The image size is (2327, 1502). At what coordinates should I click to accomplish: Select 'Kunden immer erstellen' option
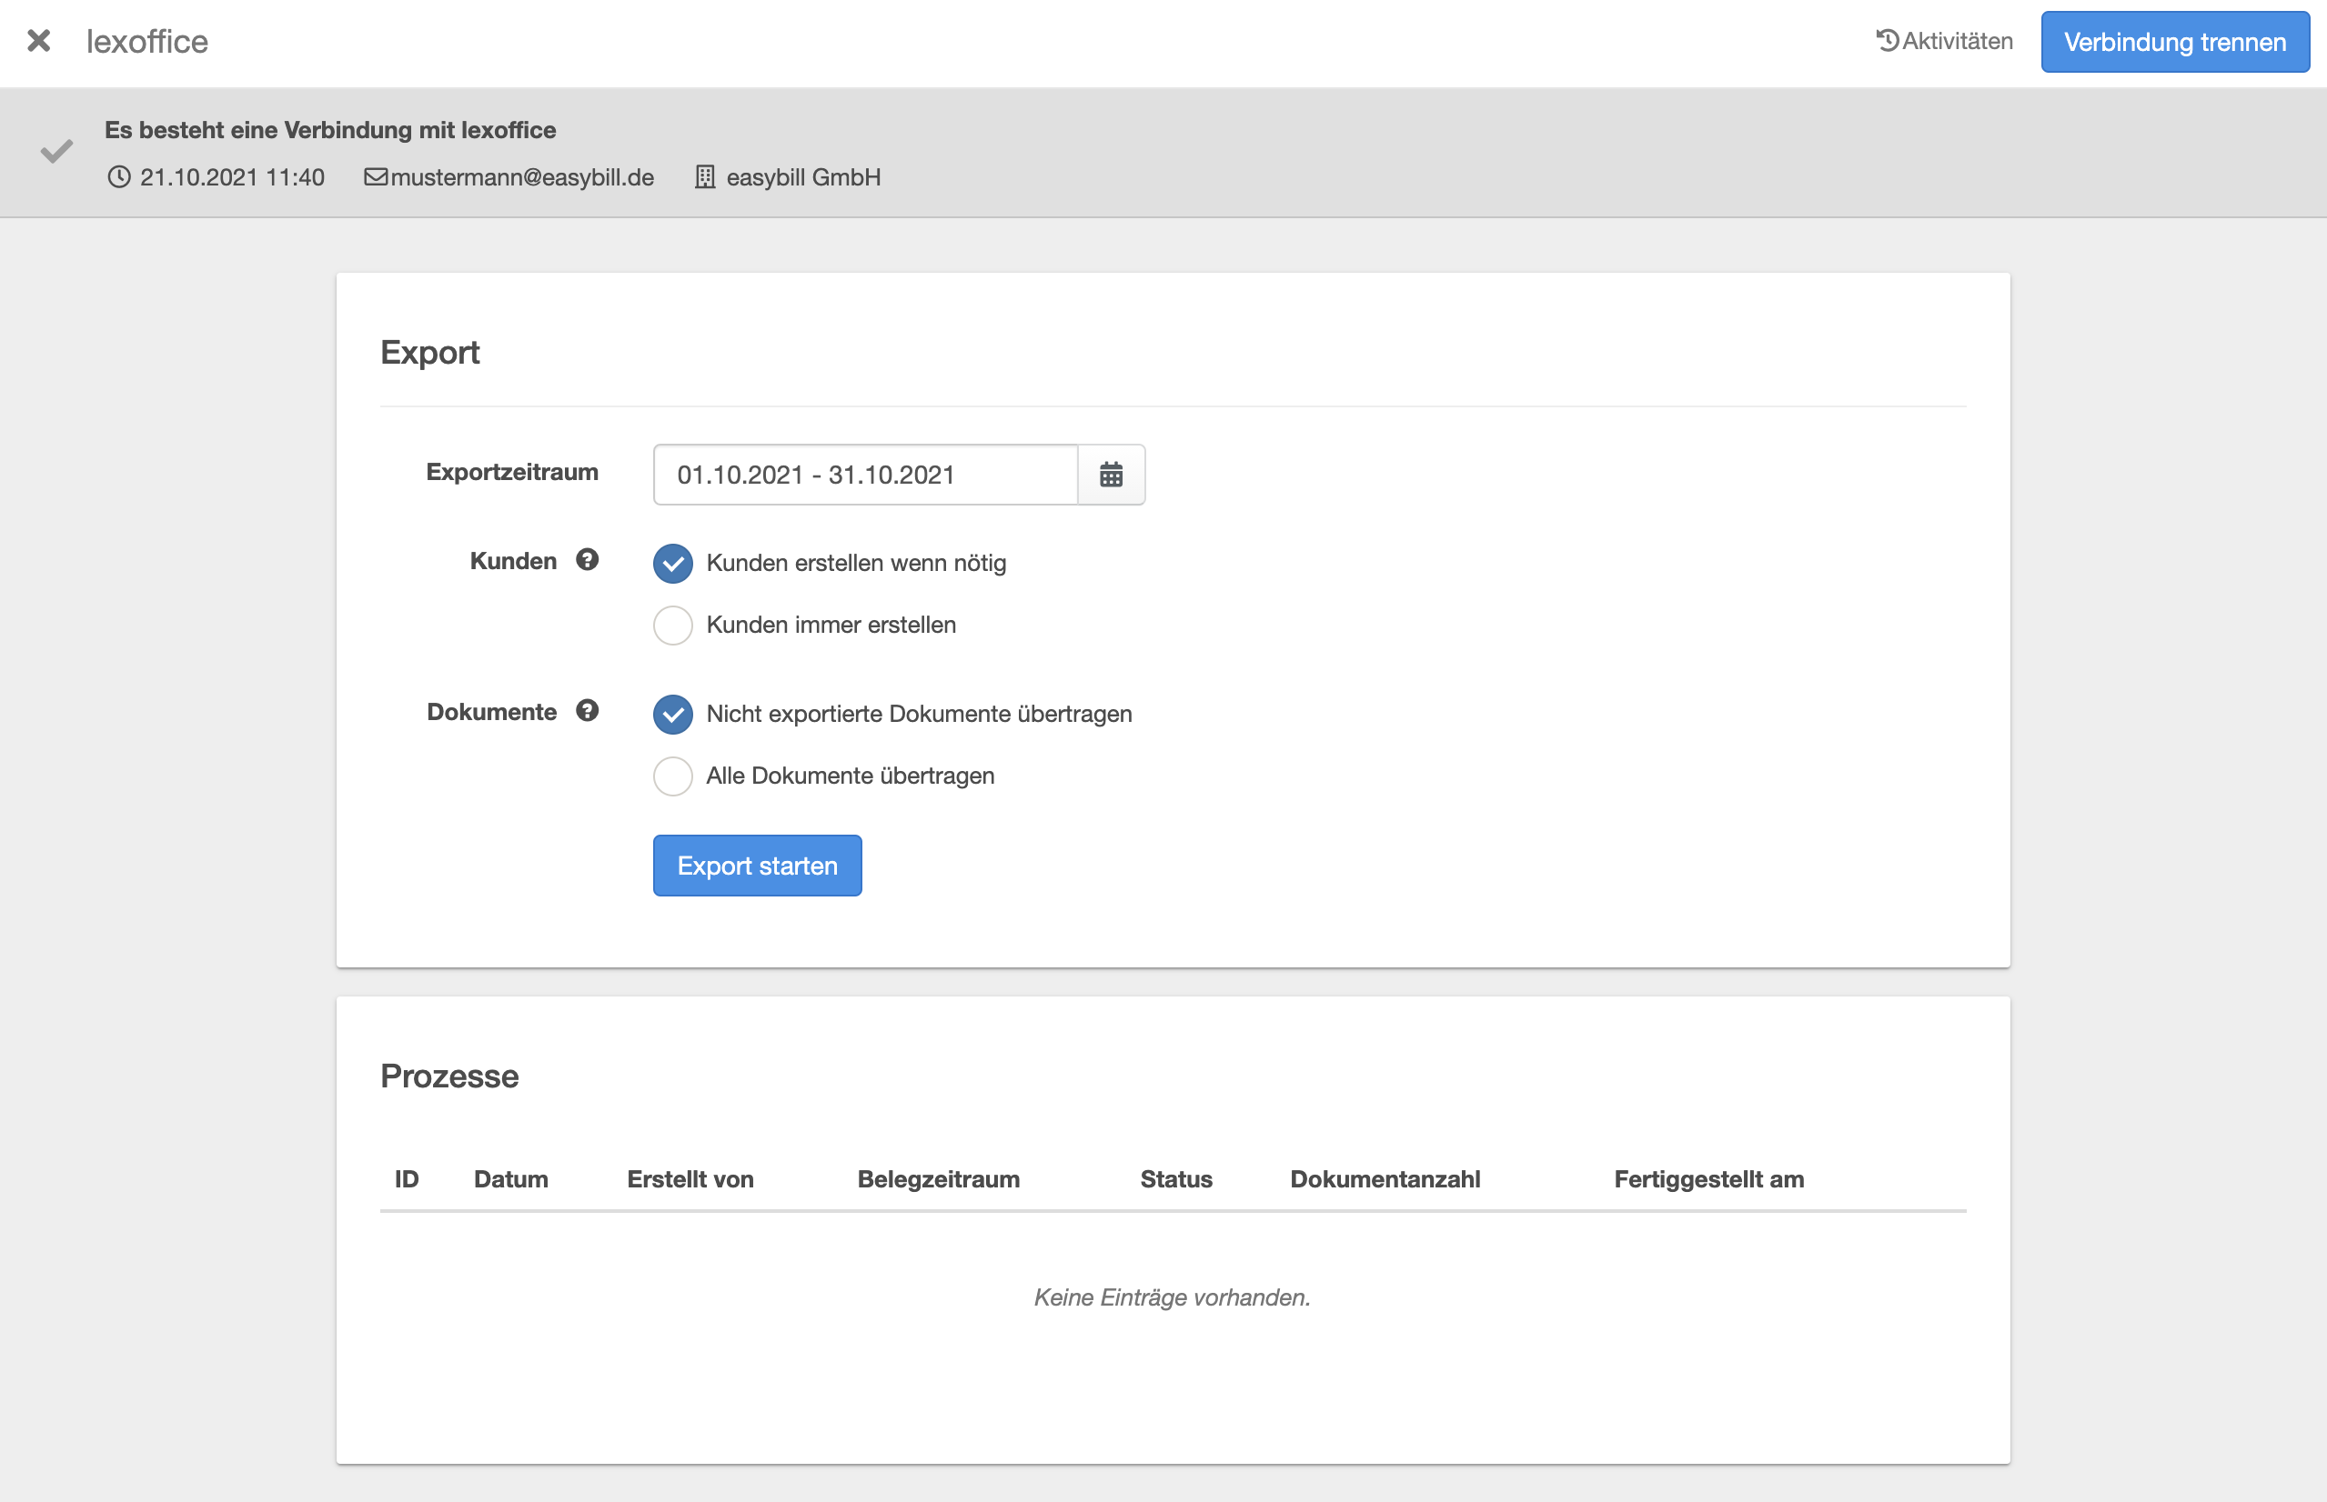pyautogui.click(x=672, y=626)
